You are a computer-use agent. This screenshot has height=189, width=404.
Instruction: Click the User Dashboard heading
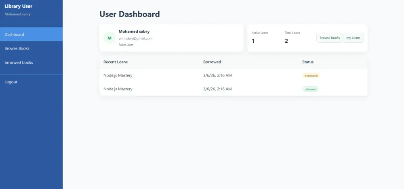(x=130, y=14)
